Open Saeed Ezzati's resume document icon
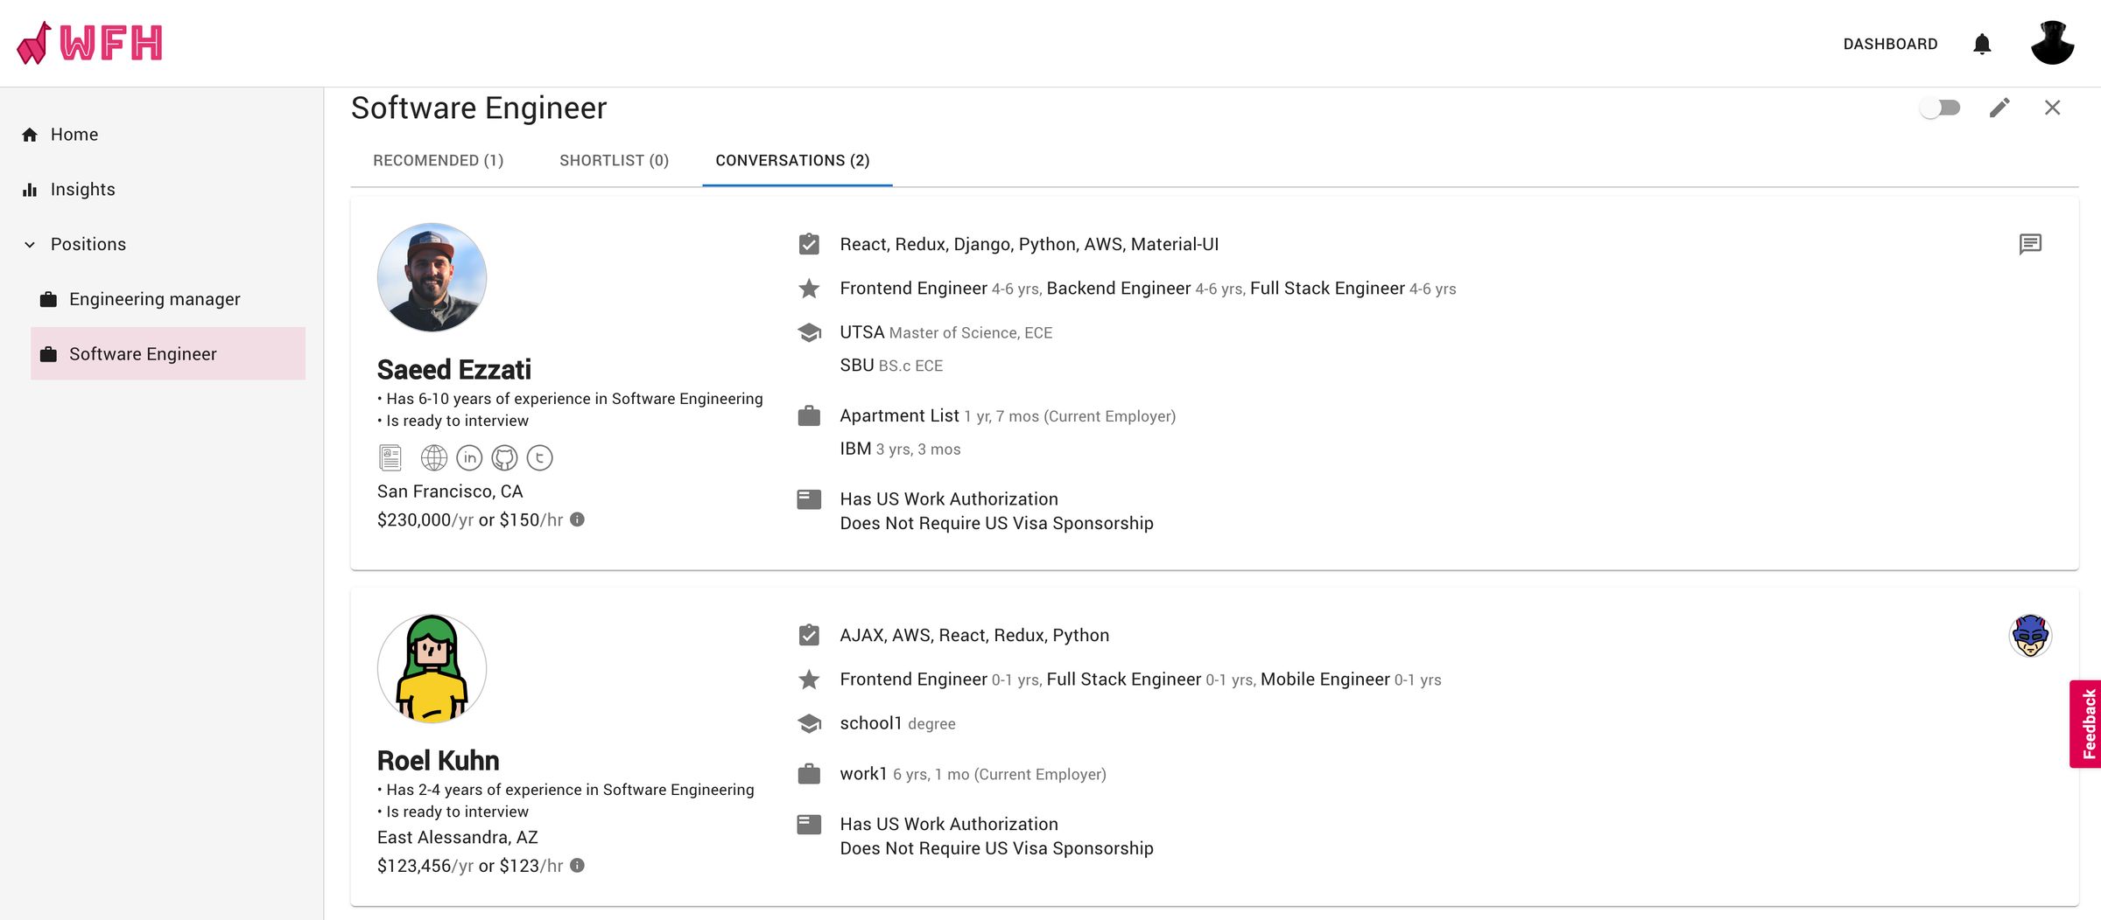 click(x=390, y=457)
